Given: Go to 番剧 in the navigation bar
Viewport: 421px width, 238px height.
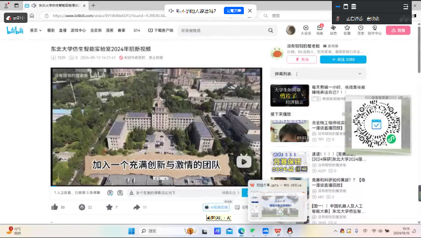Looking at the screenshot, I should (x=51, y=30).
